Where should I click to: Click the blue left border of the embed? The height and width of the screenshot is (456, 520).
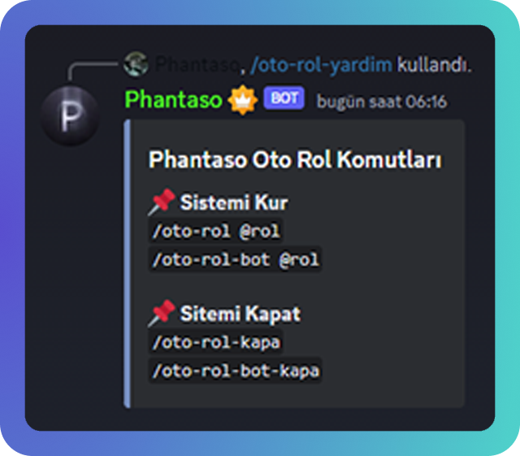[x=127, y=263]
